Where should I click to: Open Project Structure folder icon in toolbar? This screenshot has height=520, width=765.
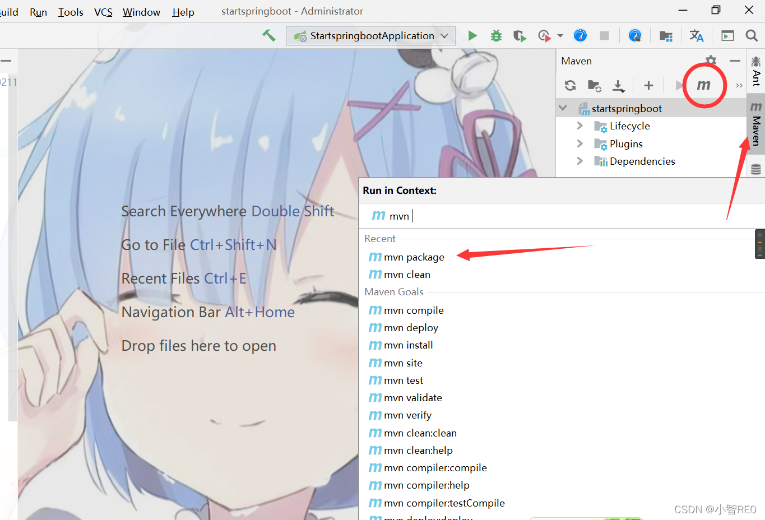click(666, 36)
